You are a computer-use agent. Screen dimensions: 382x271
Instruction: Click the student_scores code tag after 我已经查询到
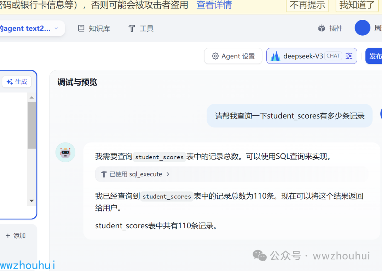167,197
